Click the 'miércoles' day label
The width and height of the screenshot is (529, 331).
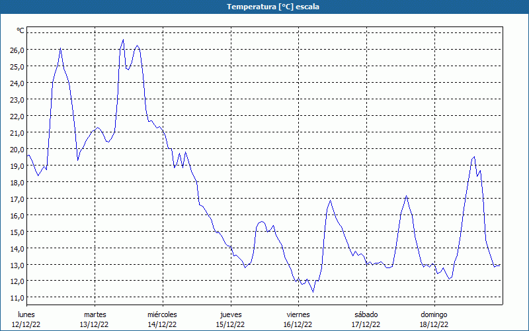(x=162, y=314)
